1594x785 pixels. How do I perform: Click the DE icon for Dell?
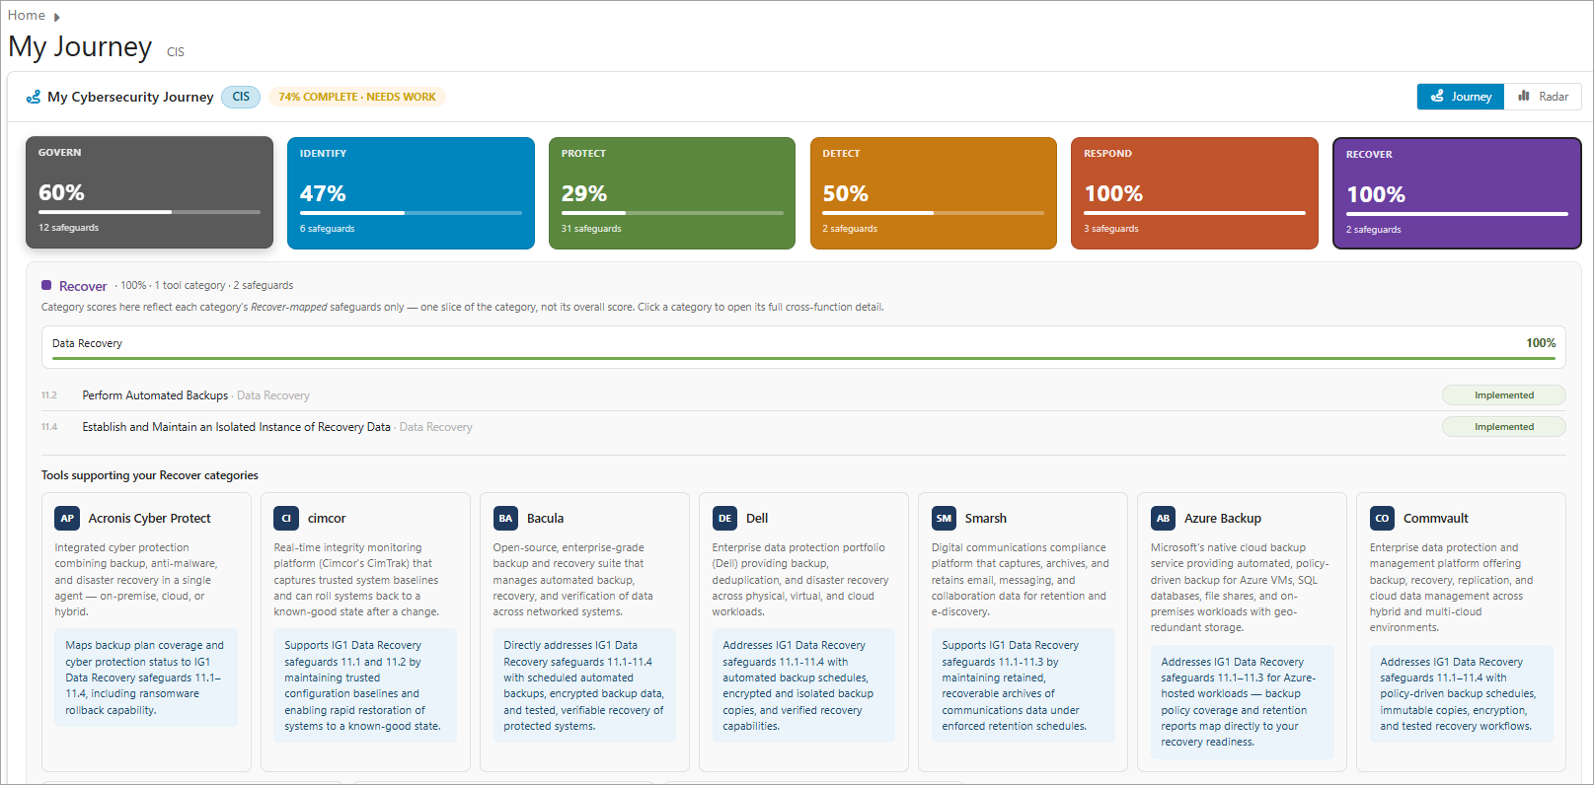point(724,518)
